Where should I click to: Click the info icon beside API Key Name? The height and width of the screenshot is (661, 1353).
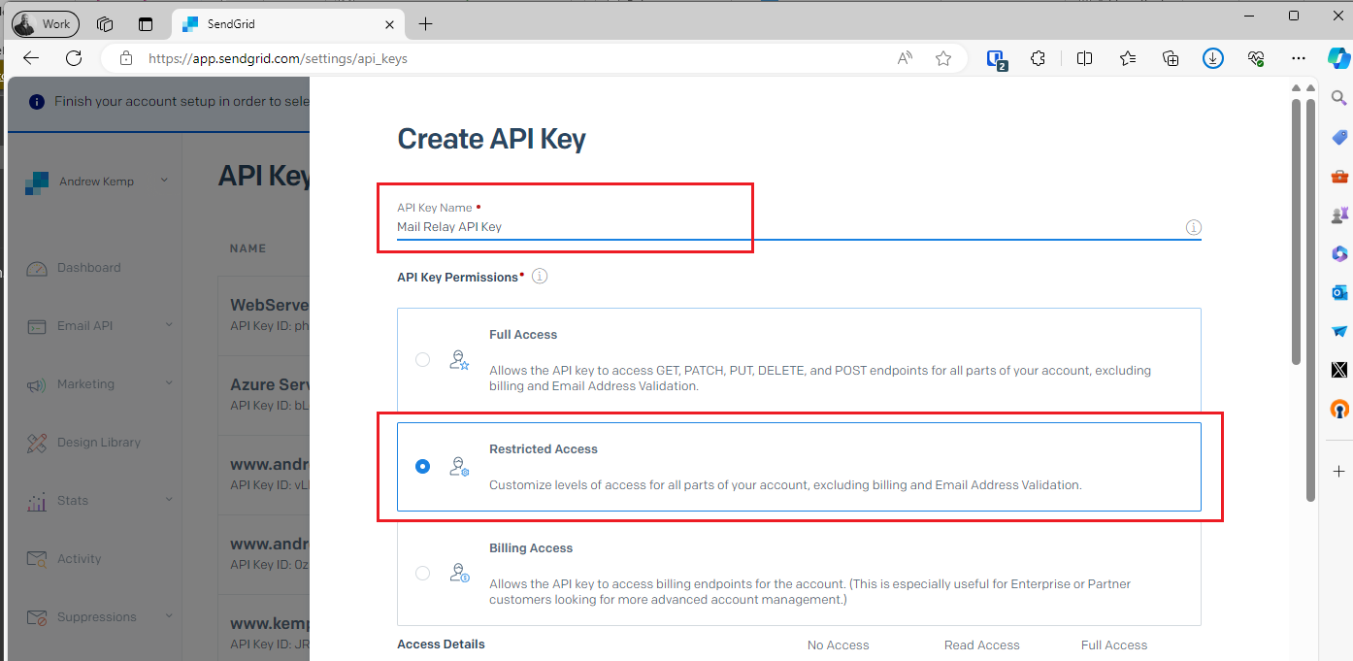pyautogui.click(x=1194, y=226)
